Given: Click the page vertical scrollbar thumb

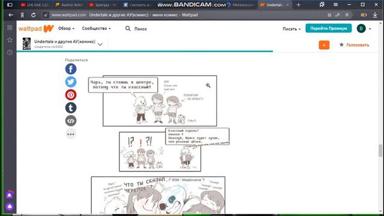Looking at the screenshot, I should (380, 151).
